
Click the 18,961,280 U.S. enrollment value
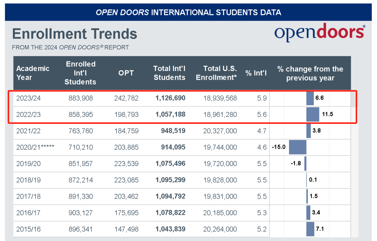220,114
